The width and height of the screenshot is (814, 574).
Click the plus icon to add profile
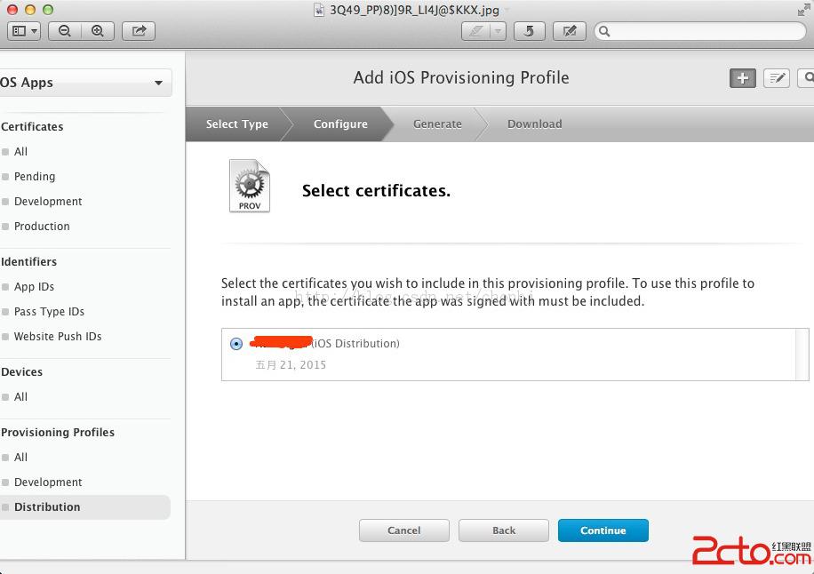[742, 78]
